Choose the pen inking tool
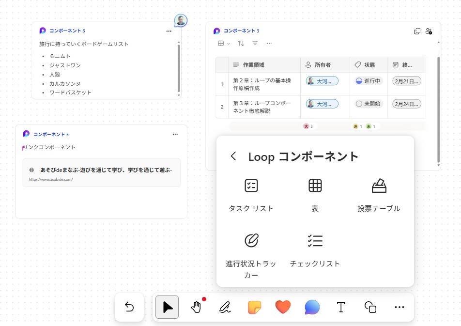 pyautogui.click(x=225, y=307)
